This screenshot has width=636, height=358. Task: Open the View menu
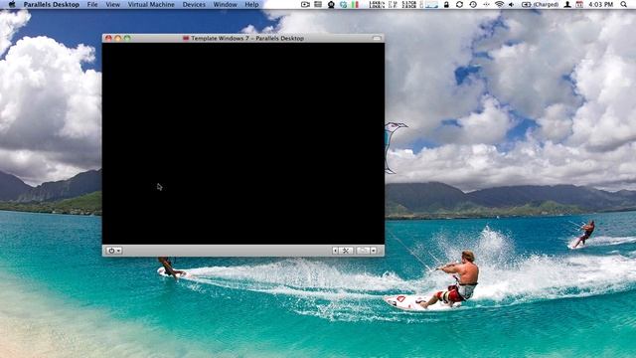click(x=112, y=4)
